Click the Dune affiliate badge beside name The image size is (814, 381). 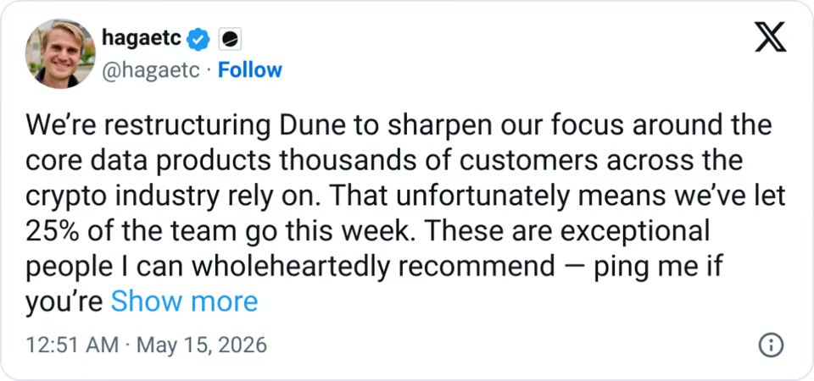[230, 40]
